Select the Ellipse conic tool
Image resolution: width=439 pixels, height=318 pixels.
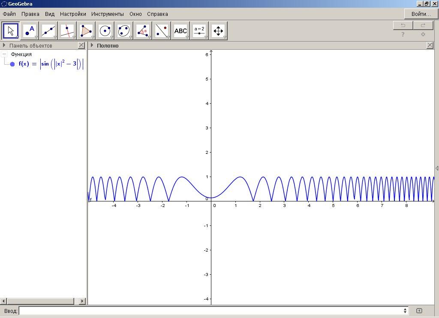click(124, 30)
